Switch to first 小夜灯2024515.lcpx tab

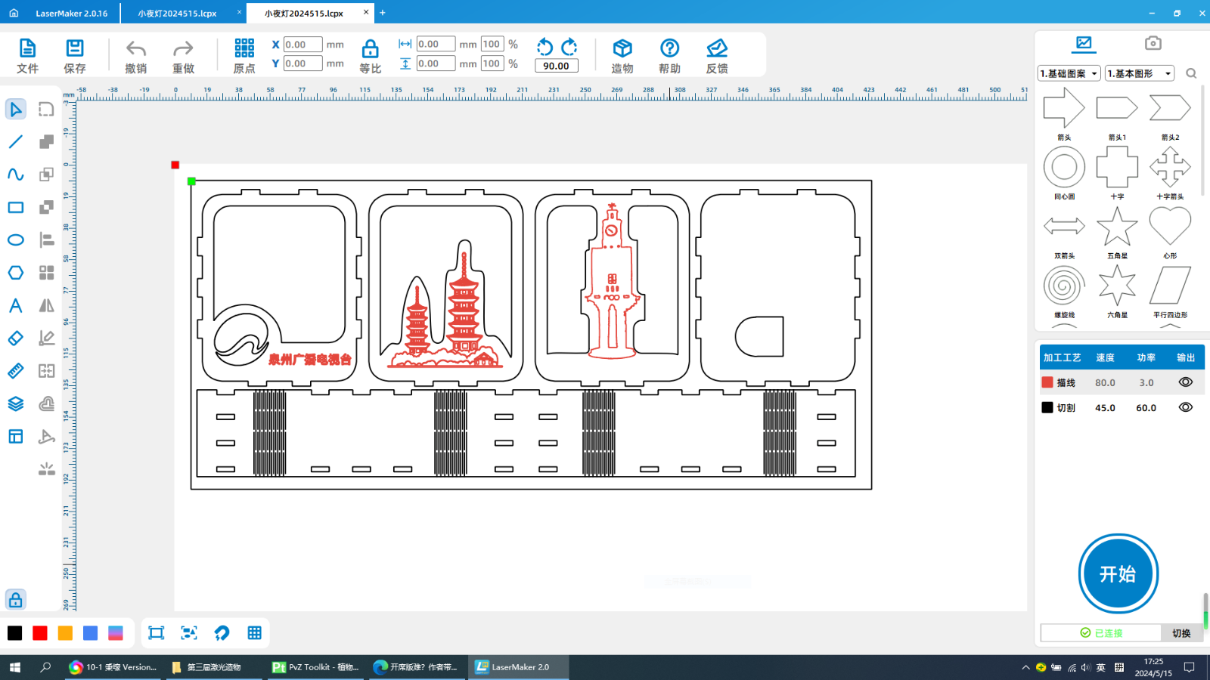point(178,13)
